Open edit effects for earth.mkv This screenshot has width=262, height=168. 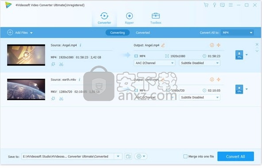click(x=53, y=98)
